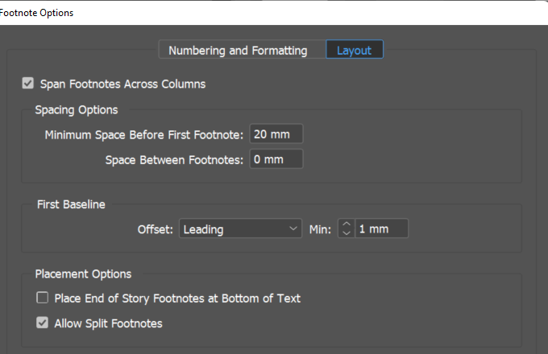The image size is (548, 354).
Task: Open the Offset Leading dropdown
Action: coord(239,229)
